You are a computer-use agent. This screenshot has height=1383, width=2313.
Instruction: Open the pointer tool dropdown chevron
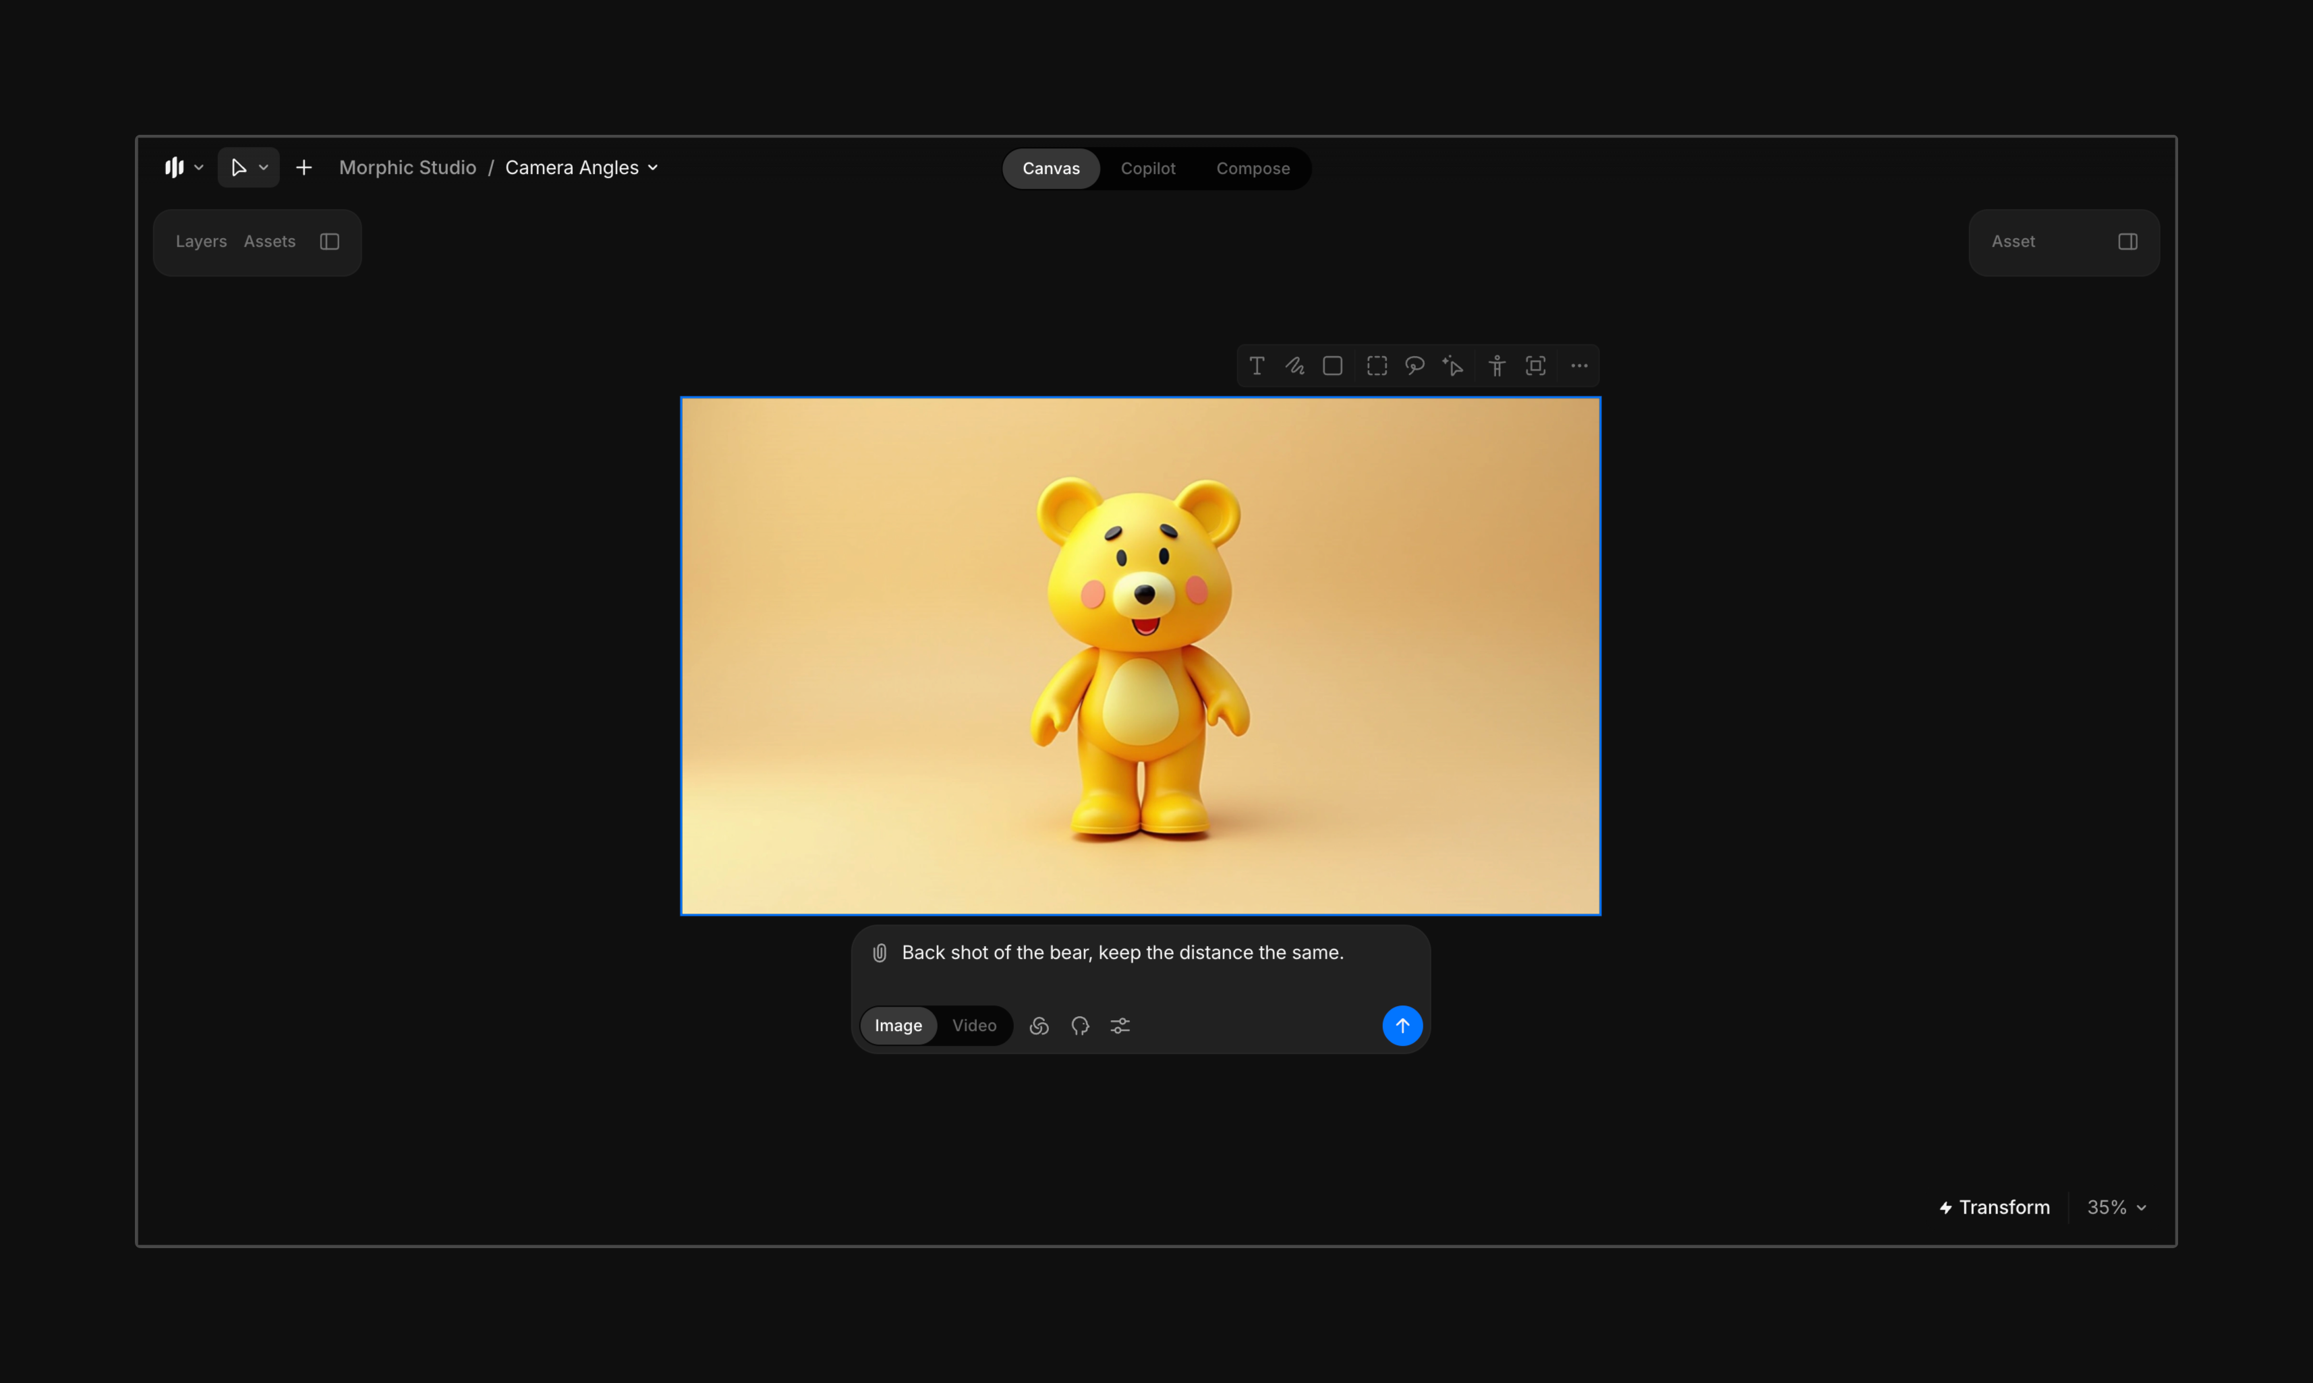click(264, 168)
